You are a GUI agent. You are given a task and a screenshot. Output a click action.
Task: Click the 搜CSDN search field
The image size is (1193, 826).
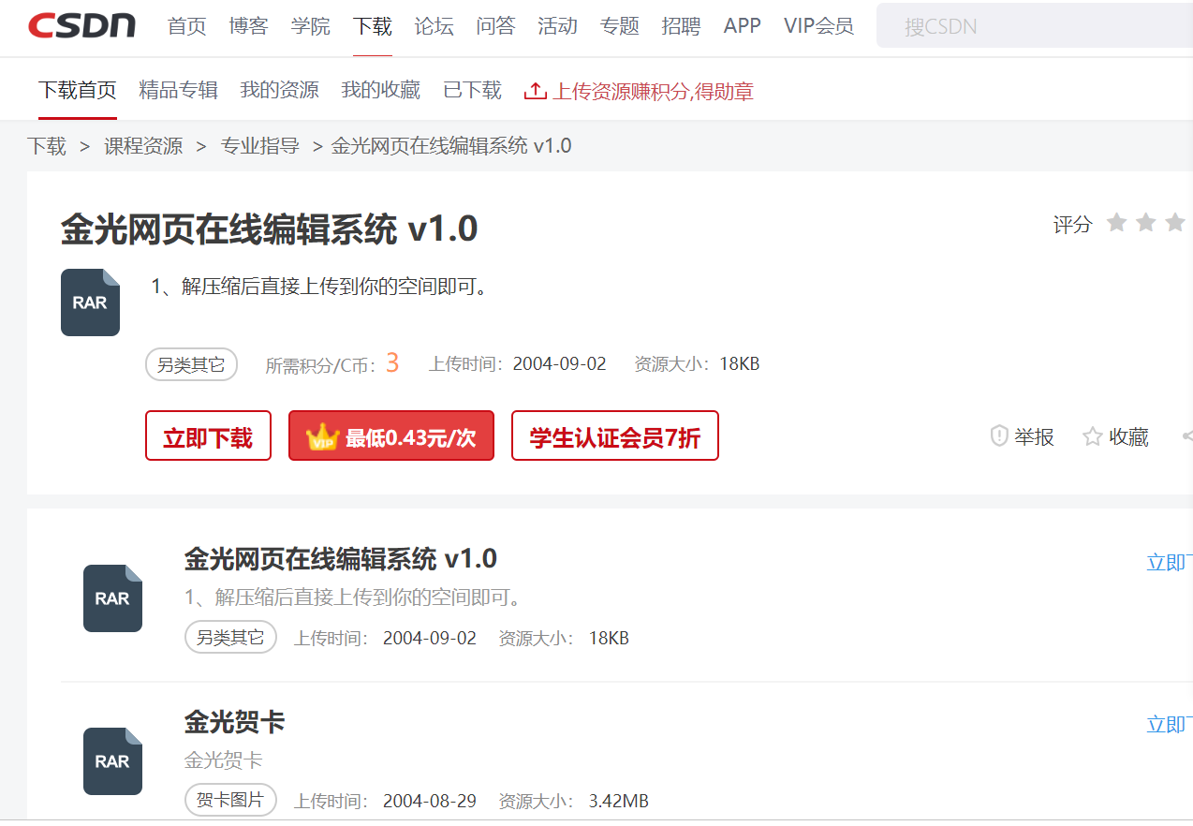1030,26
